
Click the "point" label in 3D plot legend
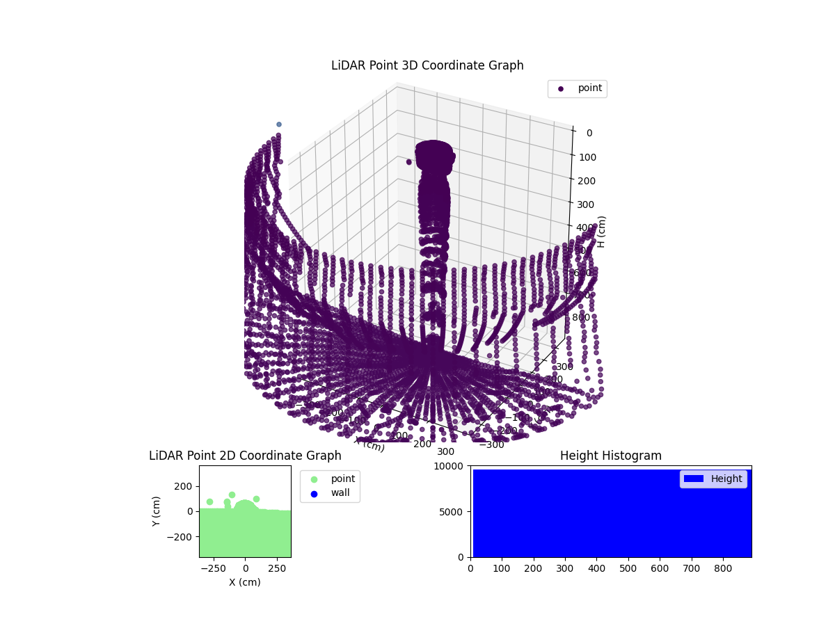[590, 88]
